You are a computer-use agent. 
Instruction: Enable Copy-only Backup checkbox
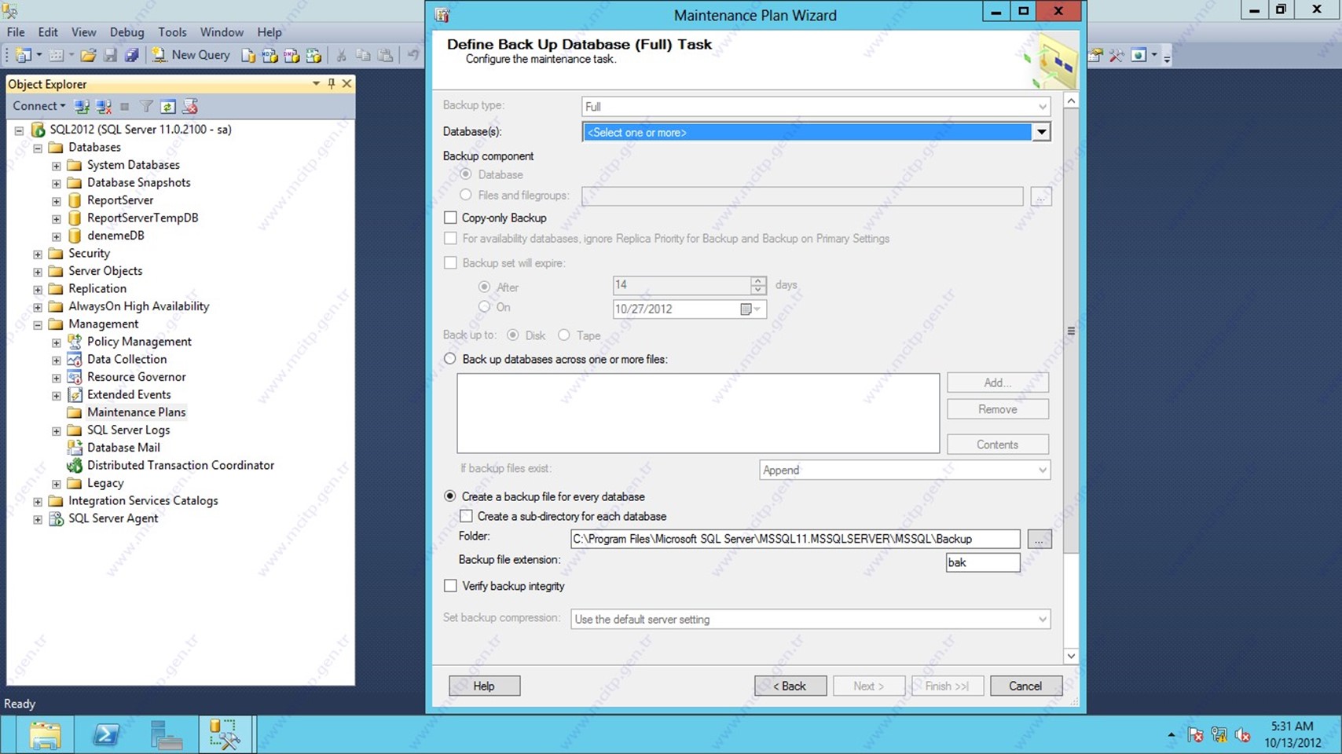450,218
